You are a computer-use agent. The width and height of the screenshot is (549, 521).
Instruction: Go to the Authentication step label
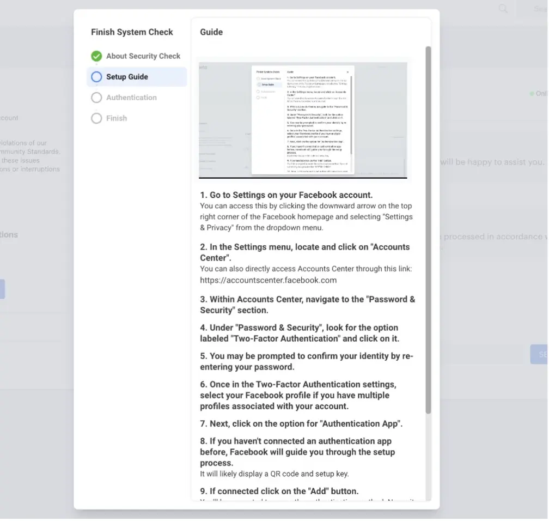pos(131,98)
